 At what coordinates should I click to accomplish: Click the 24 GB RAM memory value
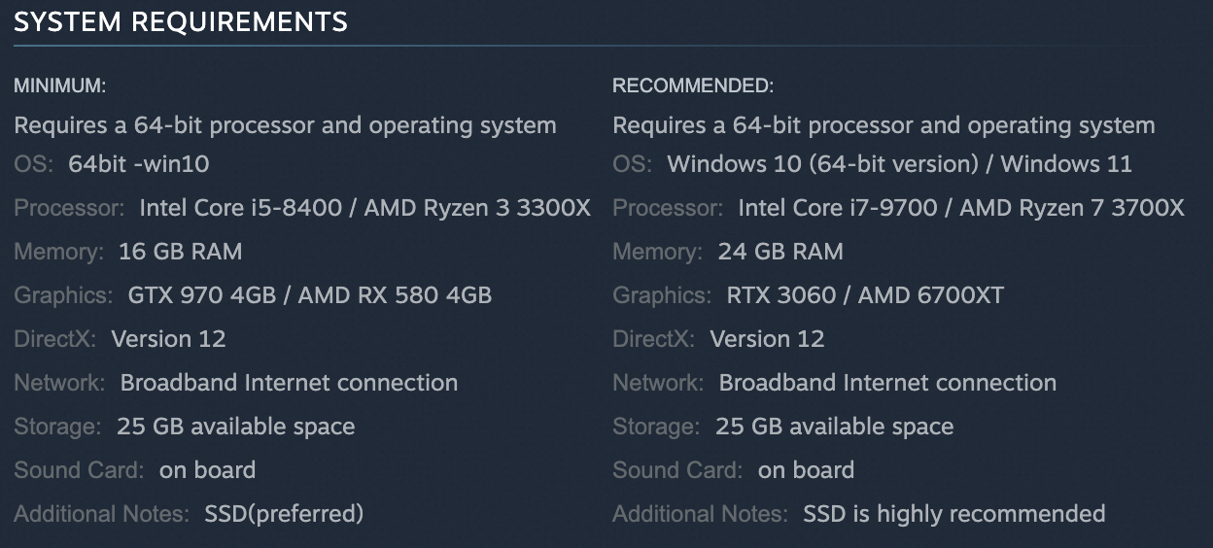(x=780, y=252)
